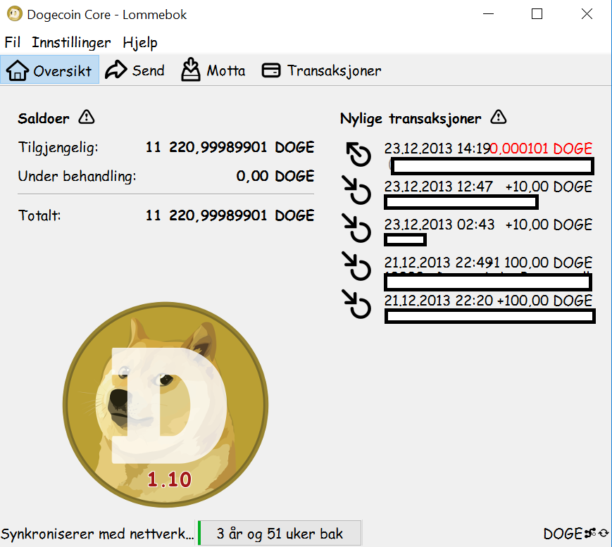Viewport: 612px width, 547px height.
Task: Maximize the Dogecoin Core window
Action: (x=537, y=14)
